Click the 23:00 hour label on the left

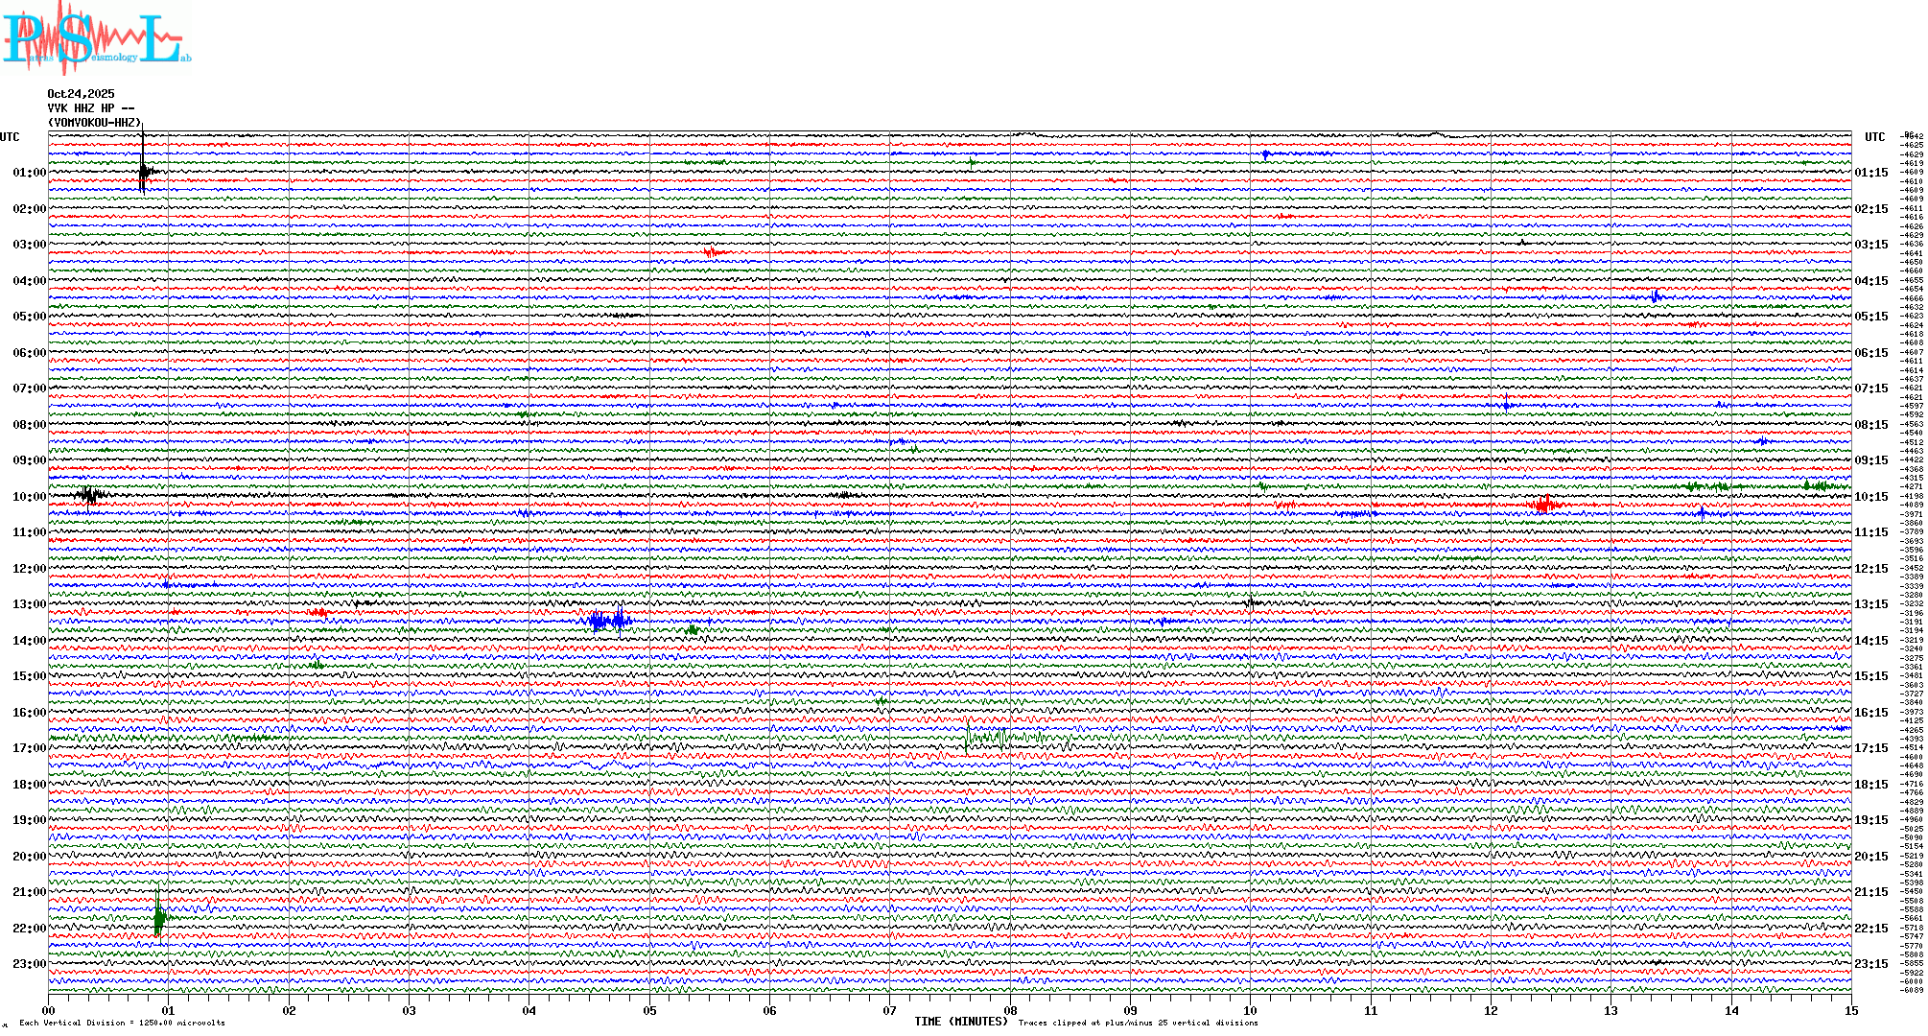tap(29, 964)
